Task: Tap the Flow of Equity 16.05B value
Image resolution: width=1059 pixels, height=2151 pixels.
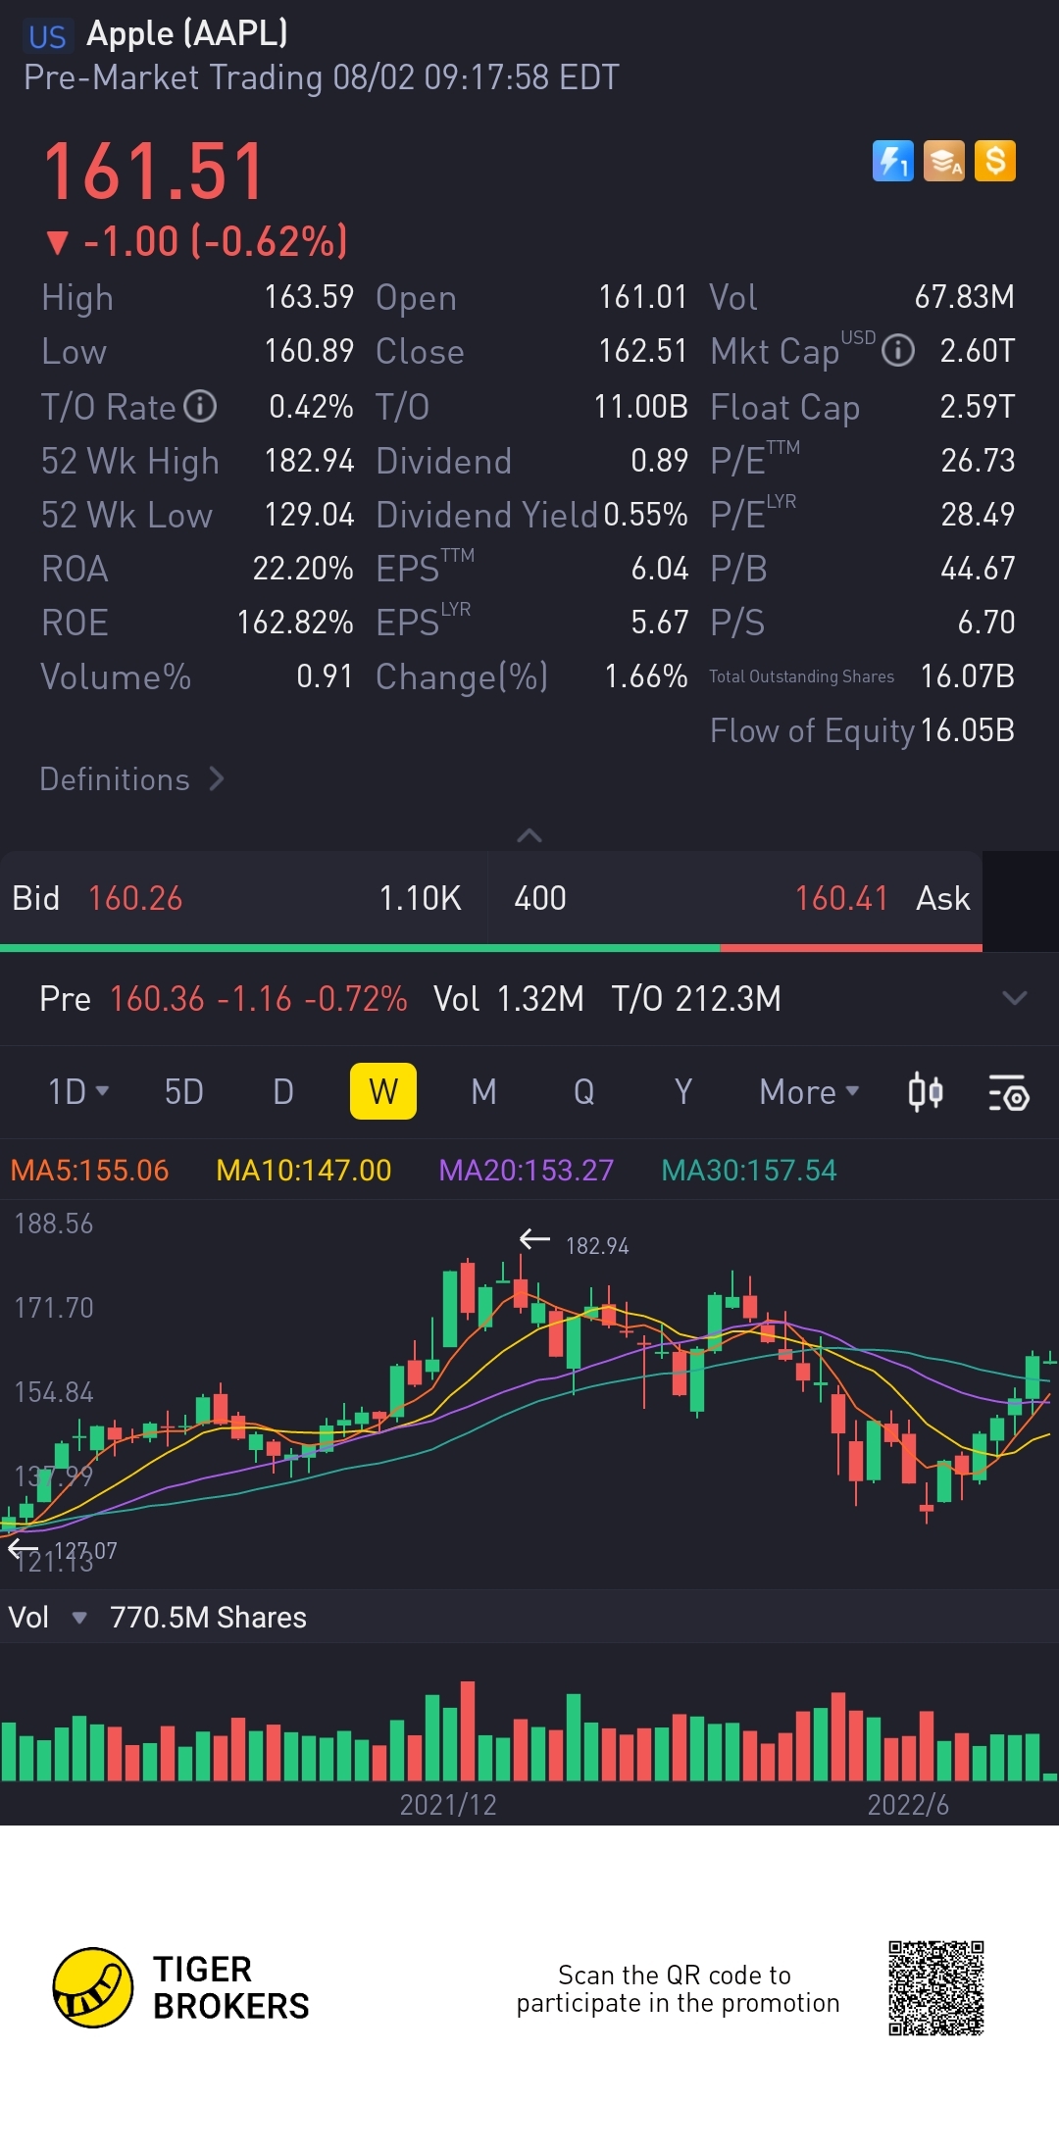Action: (x=967, y=729)
